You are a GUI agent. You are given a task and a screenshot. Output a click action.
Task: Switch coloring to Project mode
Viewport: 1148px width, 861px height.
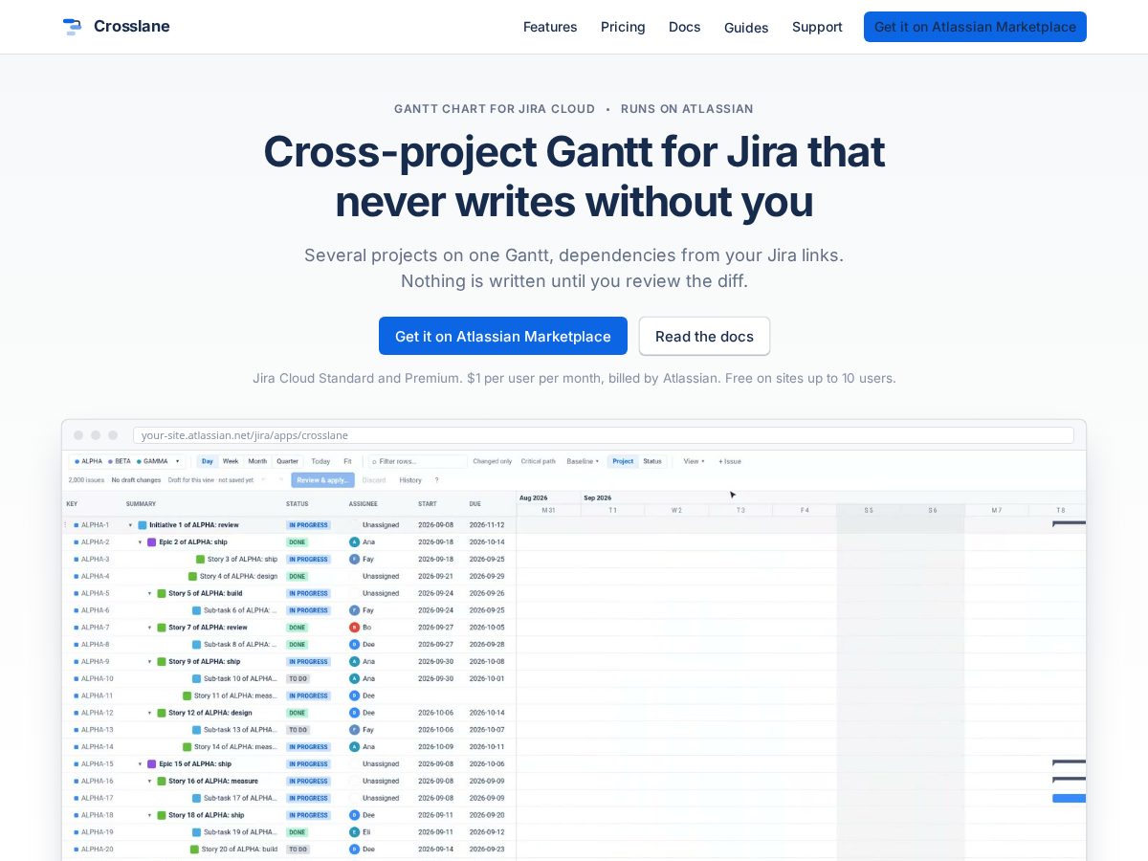[x=623, y=461]
